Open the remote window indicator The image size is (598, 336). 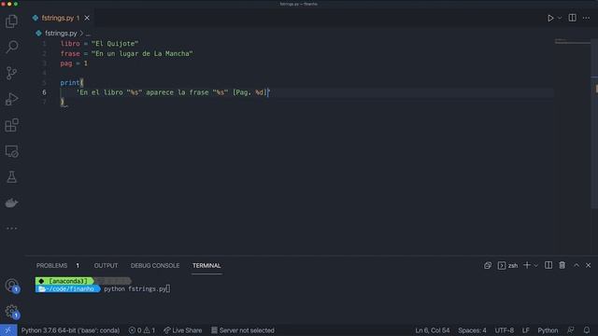click(8, 330)
